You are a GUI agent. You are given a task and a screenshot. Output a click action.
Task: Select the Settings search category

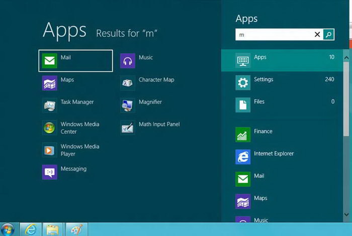pyautogui.click(x=282, y=83)
